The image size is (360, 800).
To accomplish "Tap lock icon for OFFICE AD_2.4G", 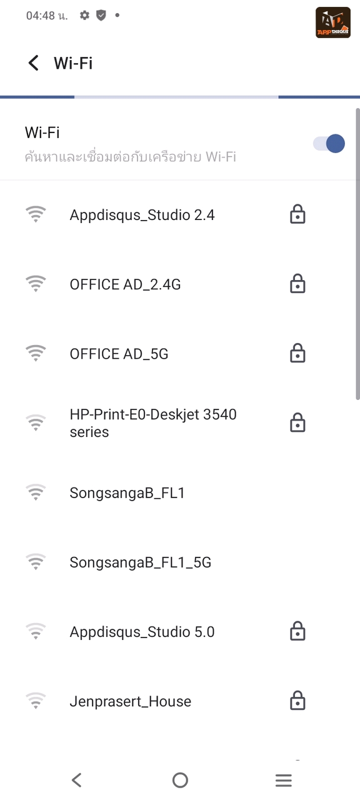I will point(297,284).
